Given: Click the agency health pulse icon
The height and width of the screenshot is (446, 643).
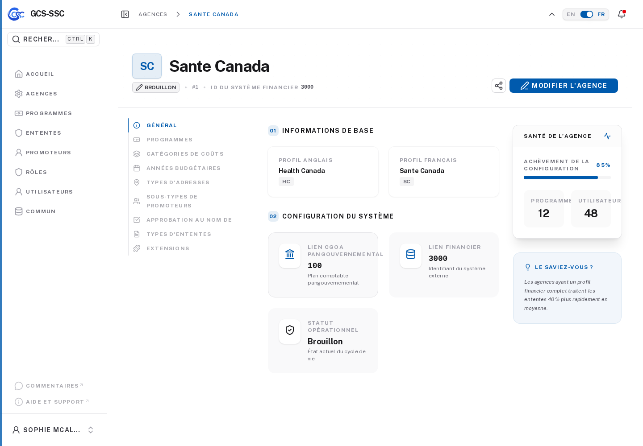Looking at the screenshot, I should pyautogui.click(x=607, y=136).
